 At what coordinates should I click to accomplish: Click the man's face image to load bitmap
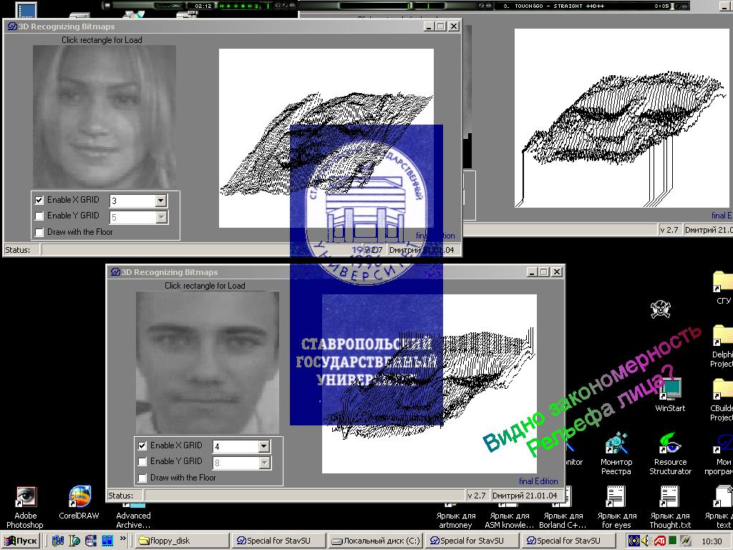208,362
